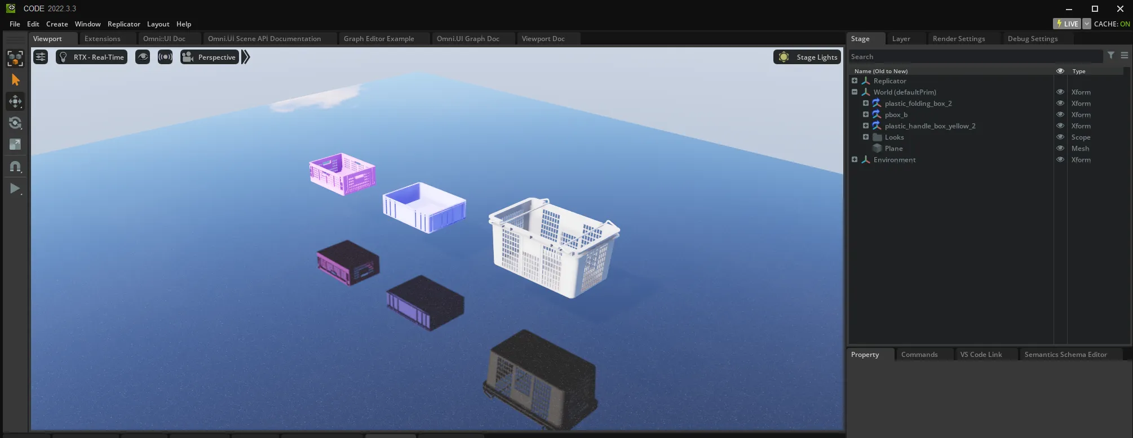
Task: Toggle the Snap magnet icon
Action: [x=15, y=167]
